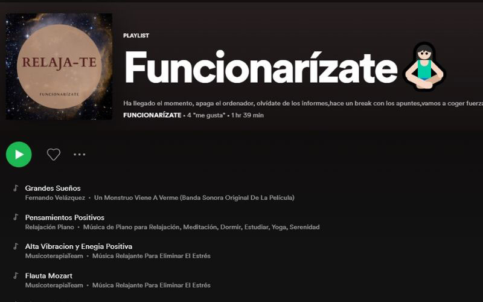Open artist Fernando Velázquez
This screenshot has width=483, height=302.
click(x=55, y=198)
